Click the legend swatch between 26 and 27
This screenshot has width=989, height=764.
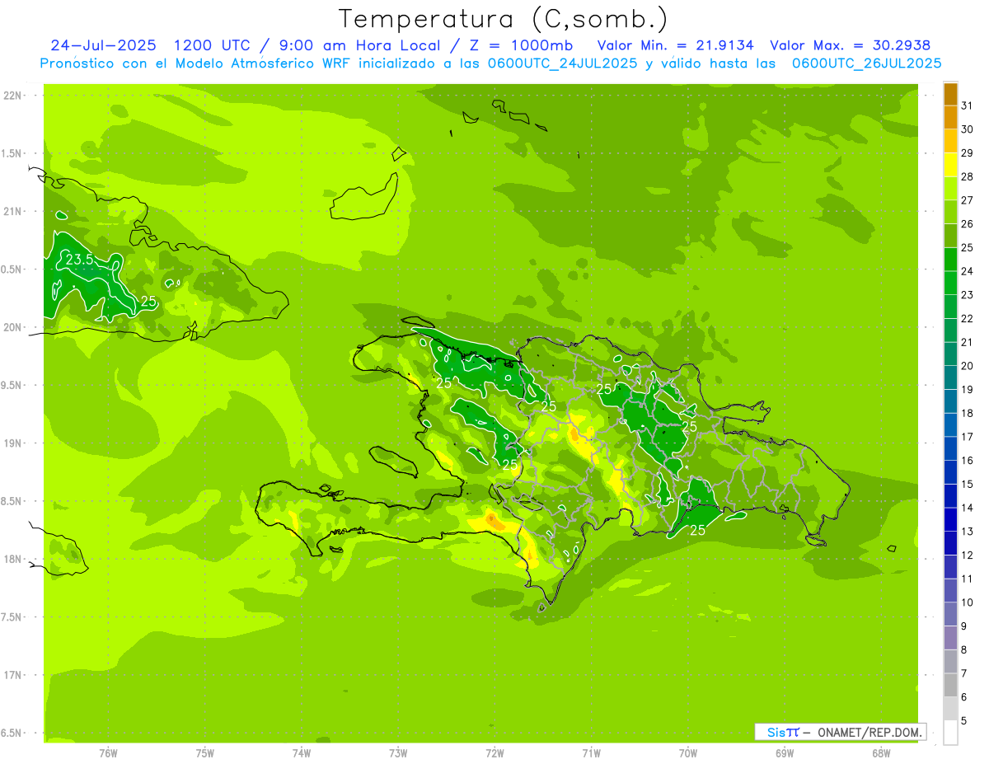pyautogui.click(x=950, y=212)
